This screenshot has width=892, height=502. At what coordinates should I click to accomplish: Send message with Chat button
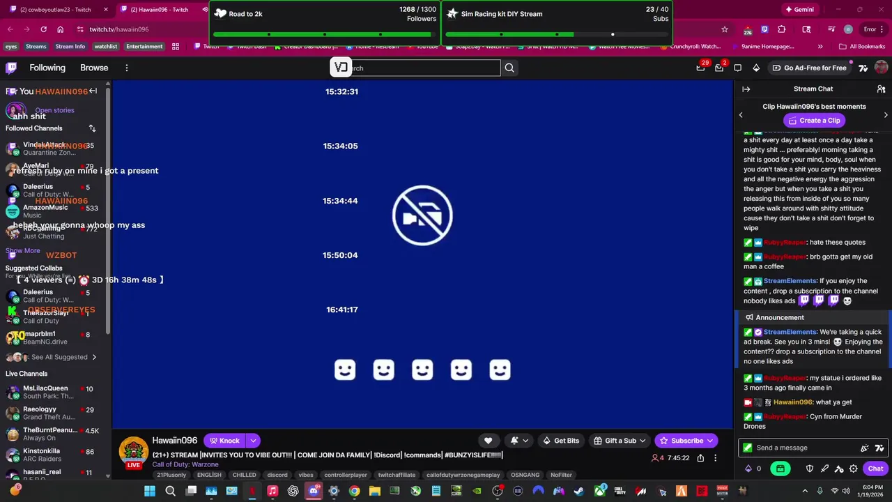[x=875, y=469]
